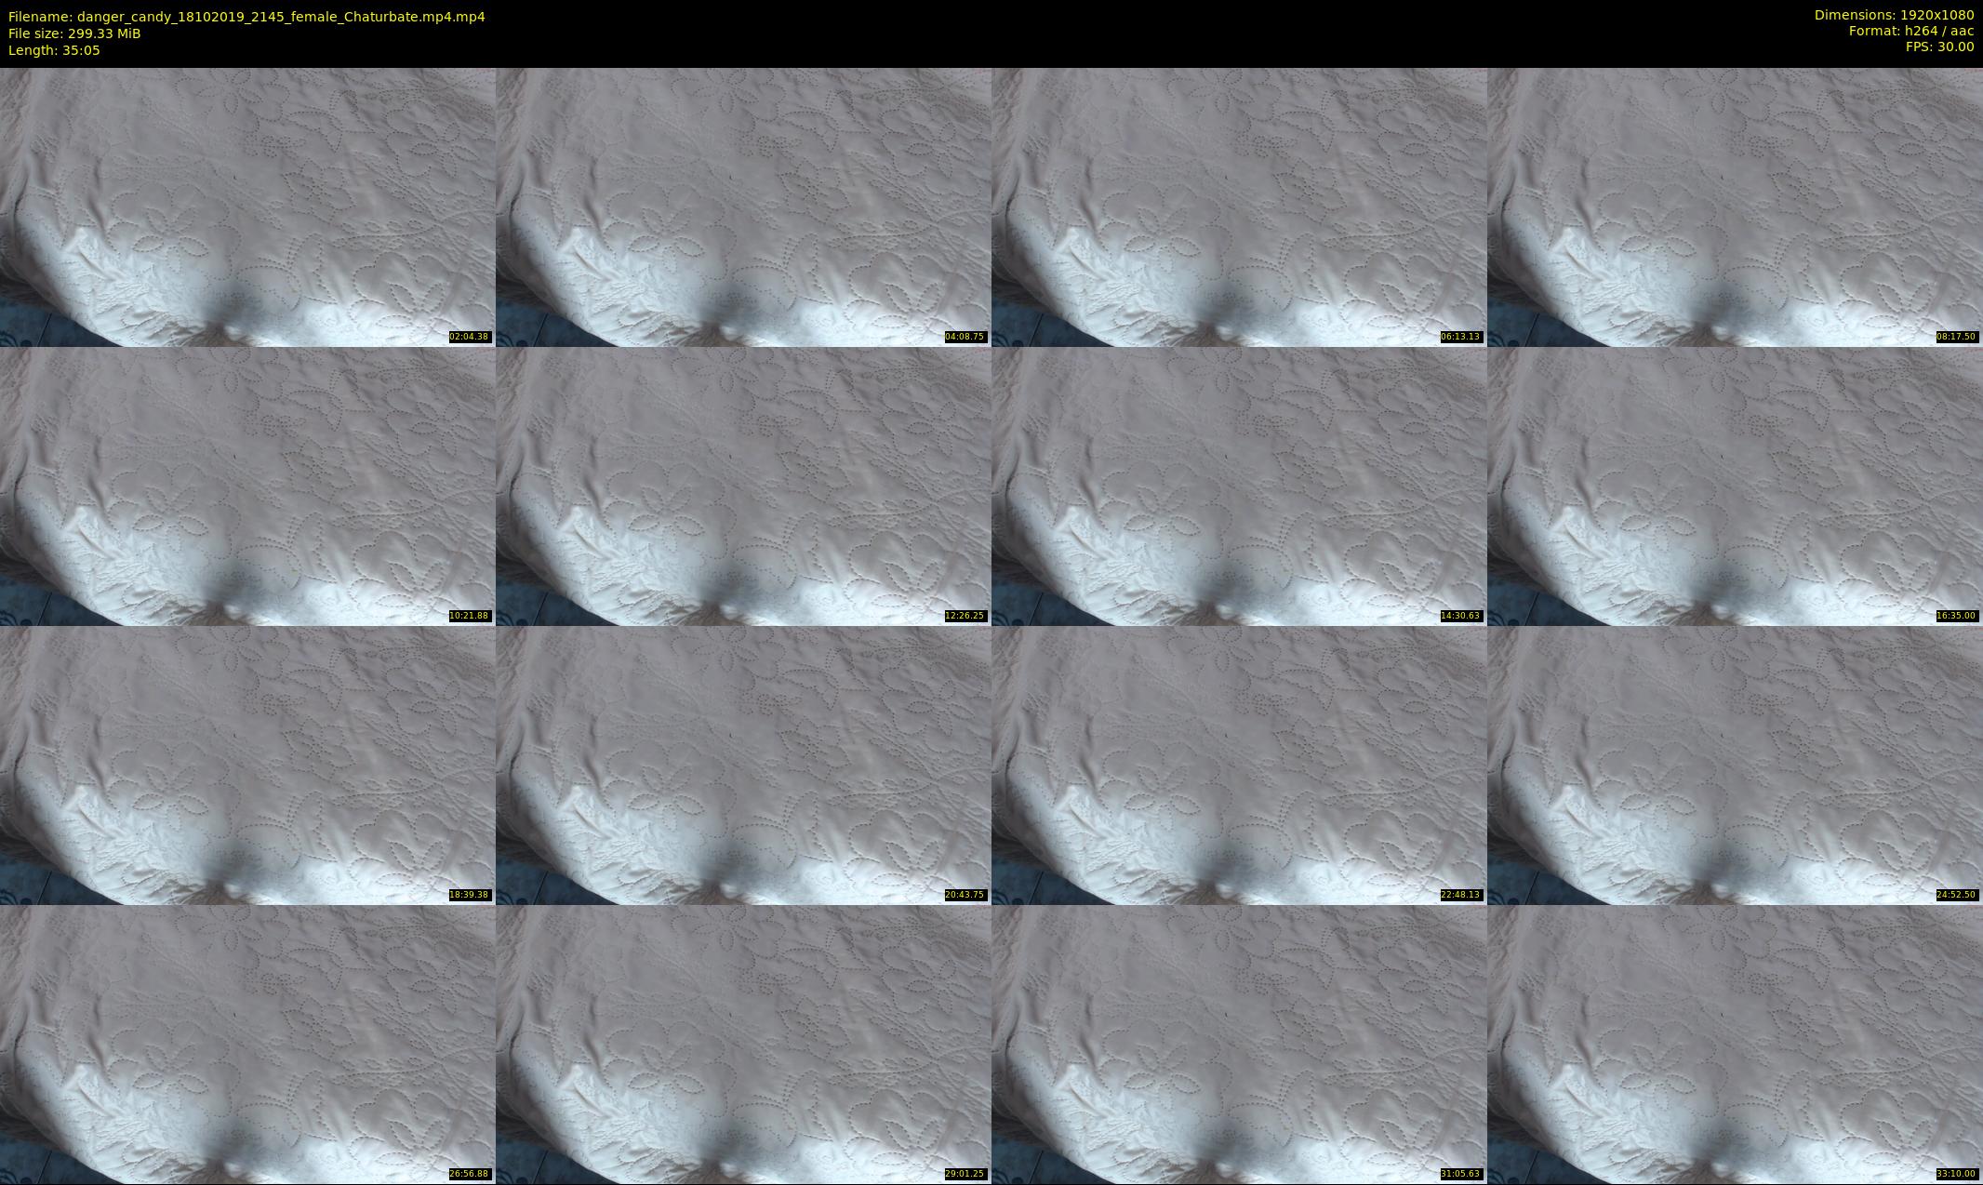
Task: Click the frame captured at 14:30.63
Action: [1239, 486]
